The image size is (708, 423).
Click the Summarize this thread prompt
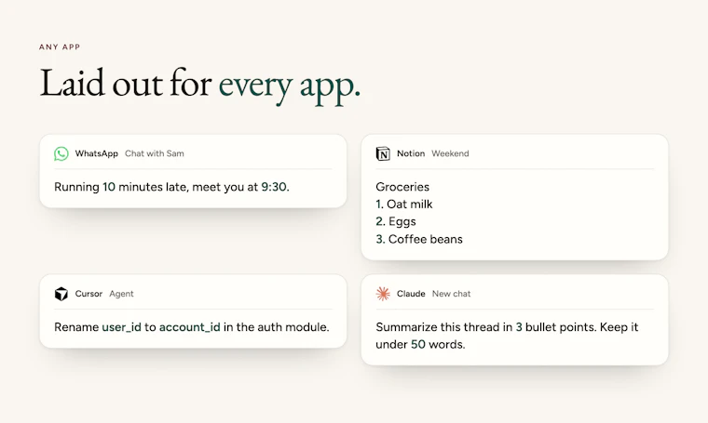pos(507,336)
